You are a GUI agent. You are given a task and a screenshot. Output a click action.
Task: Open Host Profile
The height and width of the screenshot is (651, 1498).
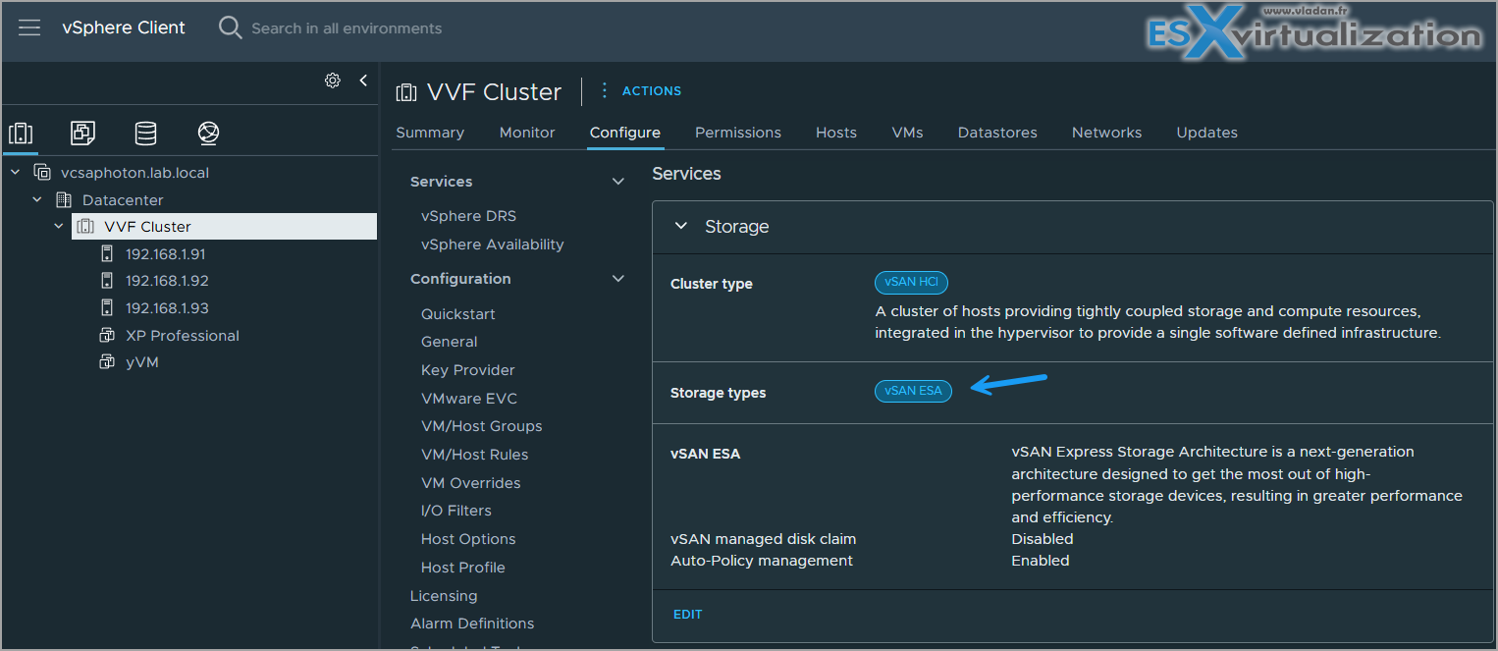click(x=463, y=568)
